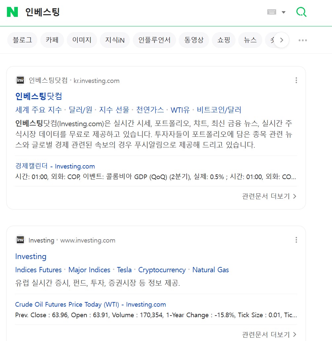Click the green search magnifier icon
The width and height of the screenshot is (332, 341).
[301, 12]
